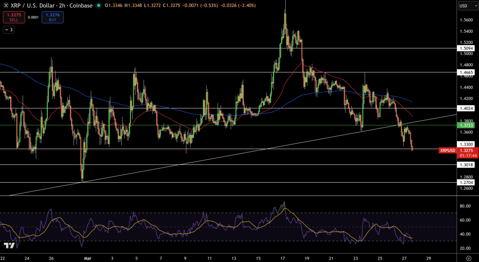Click the TradingView logo watermark icon
479x262 pixels.
point(9,246)
